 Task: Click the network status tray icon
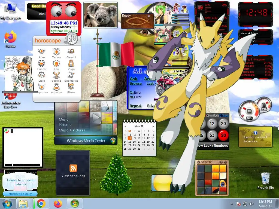(x=245, y=204)
